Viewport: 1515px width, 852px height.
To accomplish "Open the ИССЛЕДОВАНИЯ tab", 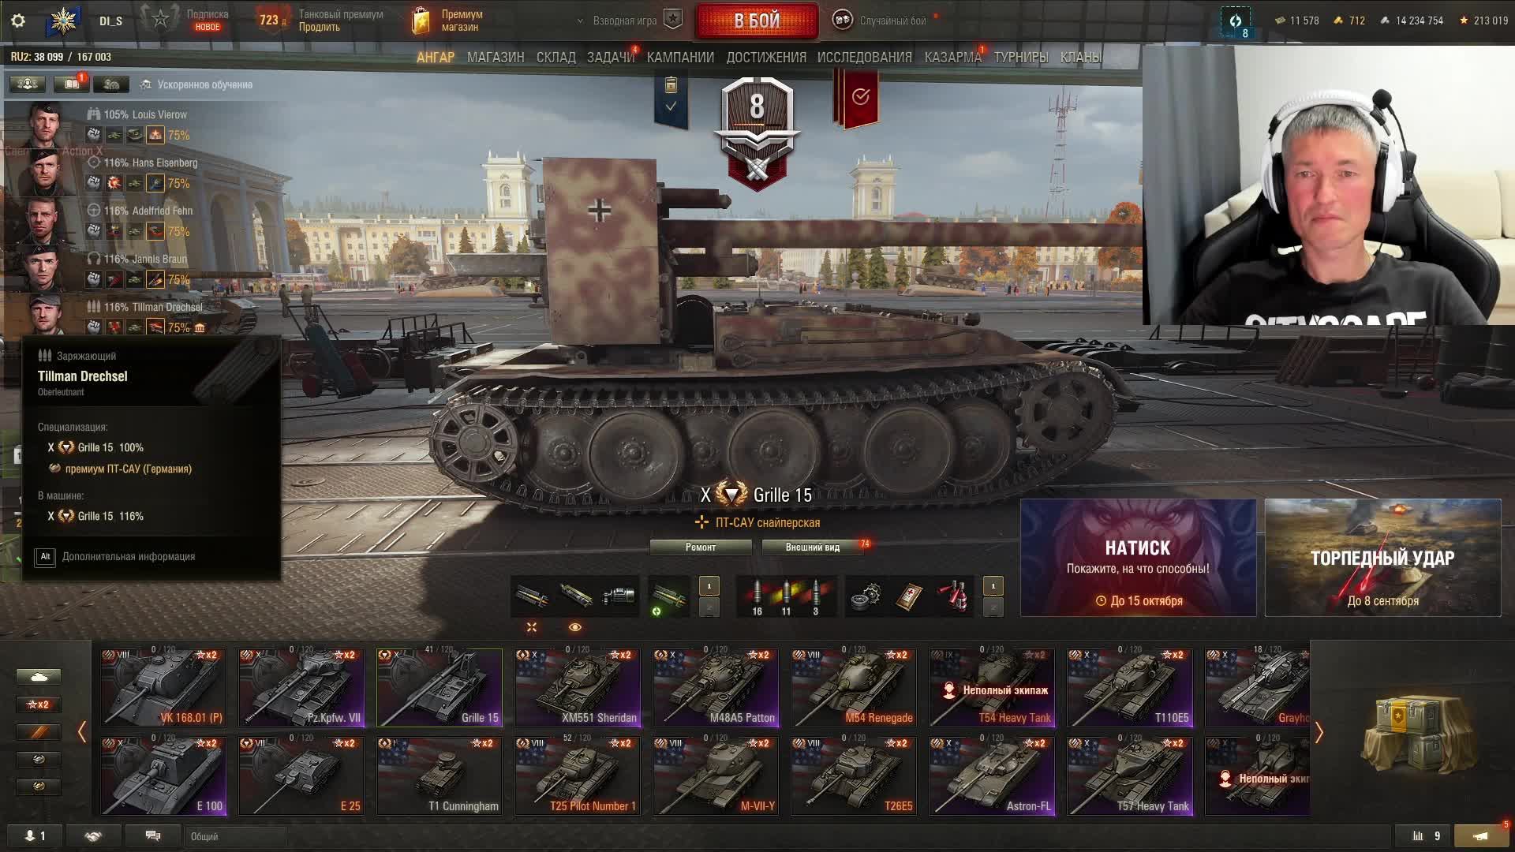I will (x=864, y=58).
